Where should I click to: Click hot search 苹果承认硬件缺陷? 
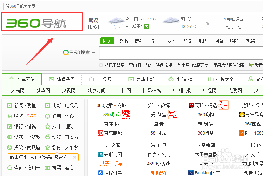click(x=229, y=65)
